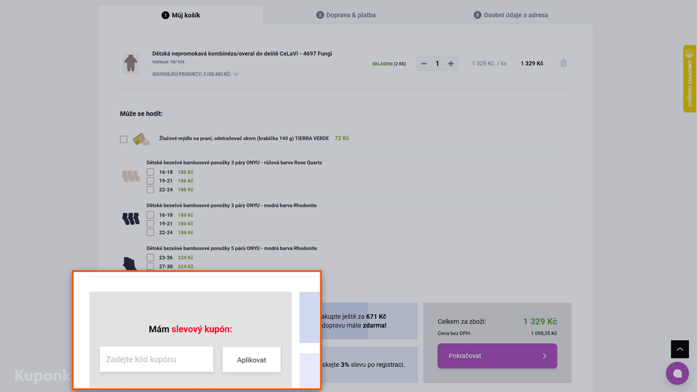Remove the overal with the trash icon
Screen dimensions: 697x392
point(563,63)
